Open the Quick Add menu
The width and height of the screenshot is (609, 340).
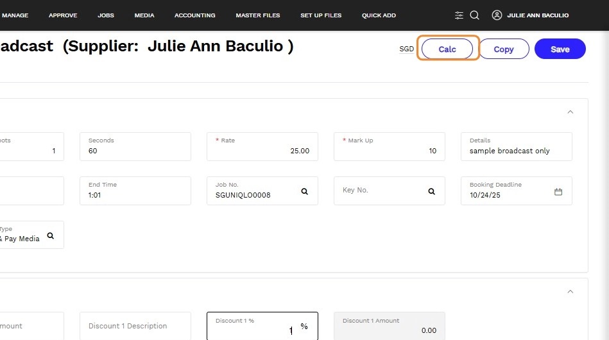pos(379,15)
